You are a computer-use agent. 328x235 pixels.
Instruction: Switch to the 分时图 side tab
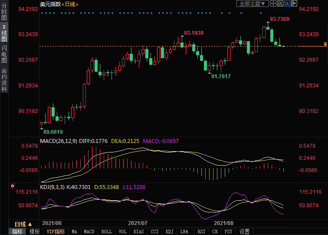pos(4,13)
